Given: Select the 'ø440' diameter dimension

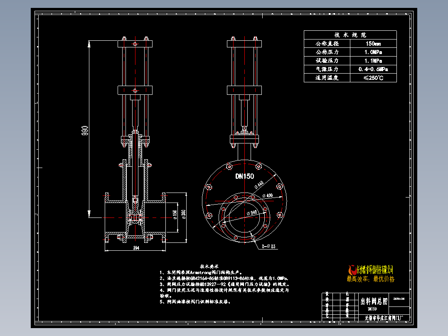Looking at the screenshot, I should tap(259, 185).
